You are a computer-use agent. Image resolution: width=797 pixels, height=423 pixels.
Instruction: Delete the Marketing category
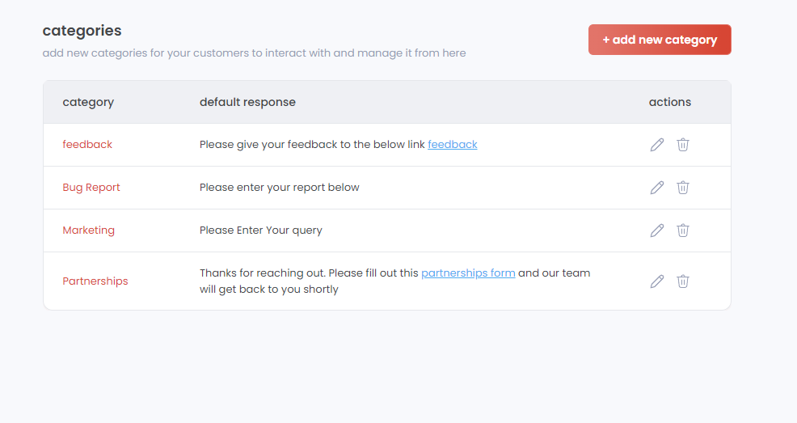coord(683,231)
